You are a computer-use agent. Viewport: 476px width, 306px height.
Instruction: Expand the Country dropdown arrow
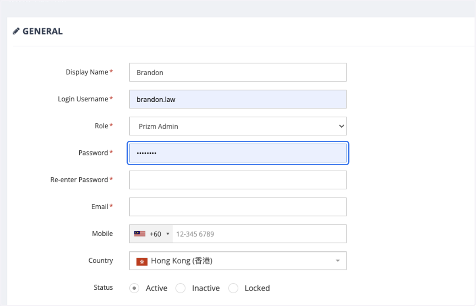tap(338, 261)
